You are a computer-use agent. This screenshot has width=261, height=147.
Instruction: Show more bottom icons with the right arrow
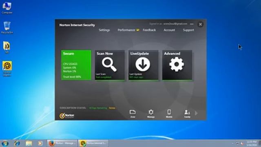(196, 113)
